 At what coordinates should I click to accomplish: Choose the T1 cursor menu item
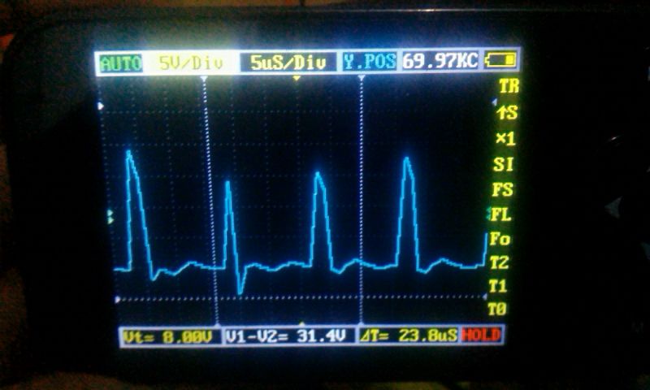click(498, 286)
